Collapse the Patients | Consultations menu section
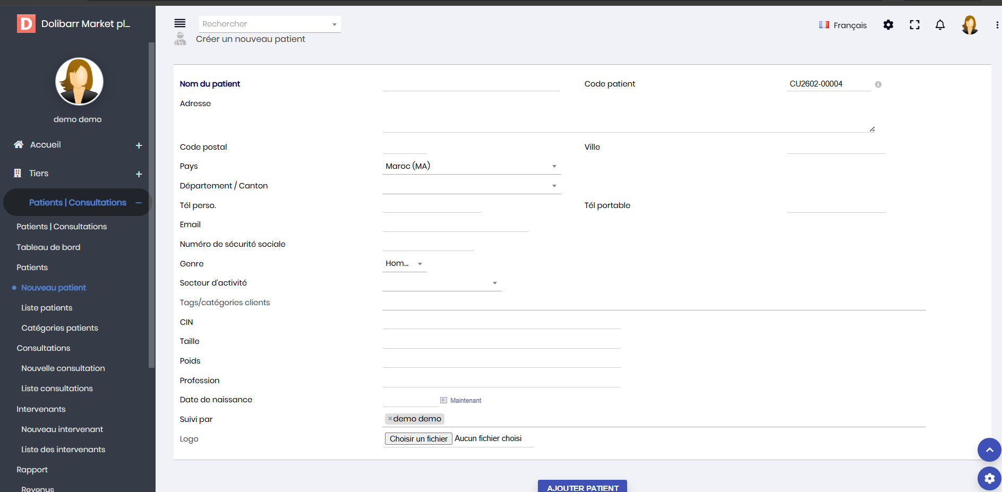Image resolution: width=1002 pixels, height=492 pixels. [x=139, y=203]
